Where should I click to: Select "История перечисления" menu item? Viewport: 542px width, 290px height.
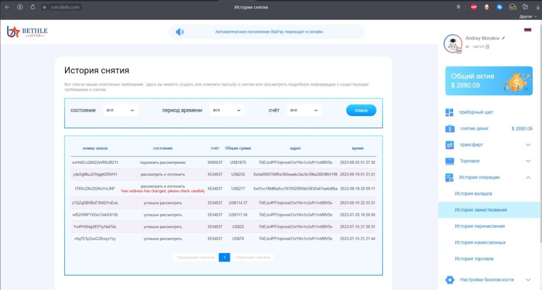tap(480, 226)
